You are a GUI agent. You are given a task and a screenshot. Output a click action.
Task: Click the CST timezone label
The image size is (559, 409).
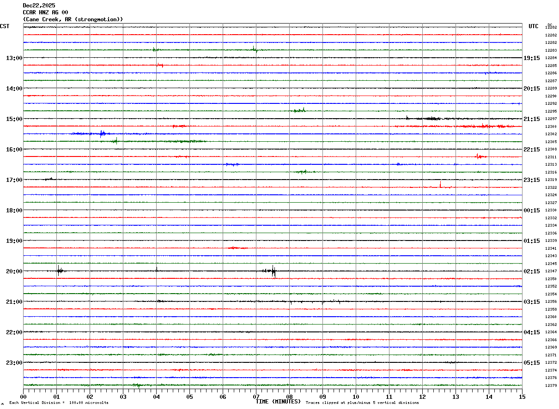[5, 26]
